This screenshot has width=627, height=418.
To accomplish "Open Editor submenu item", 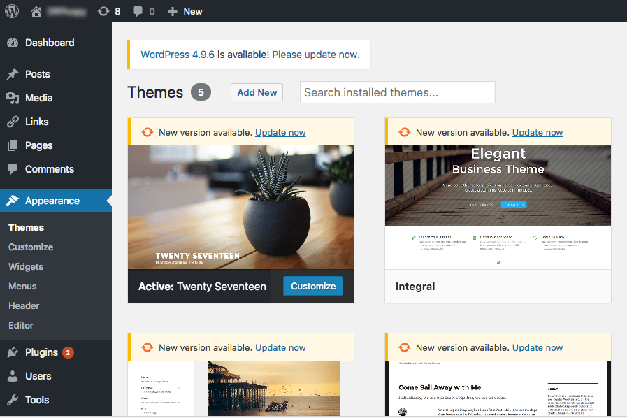I will 21,325.
